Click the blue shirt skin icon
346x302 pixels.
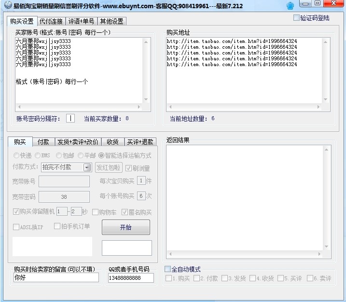tap(290, 6)
